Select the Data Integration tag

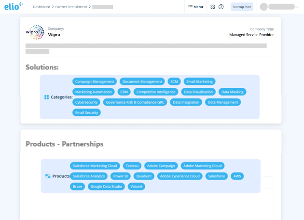click(x=186, y=102)
